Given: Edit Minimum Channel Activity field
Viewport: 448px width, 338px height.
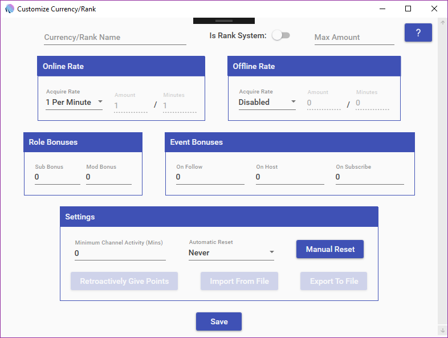Looking at the screenshot, I should pos(120,253).
